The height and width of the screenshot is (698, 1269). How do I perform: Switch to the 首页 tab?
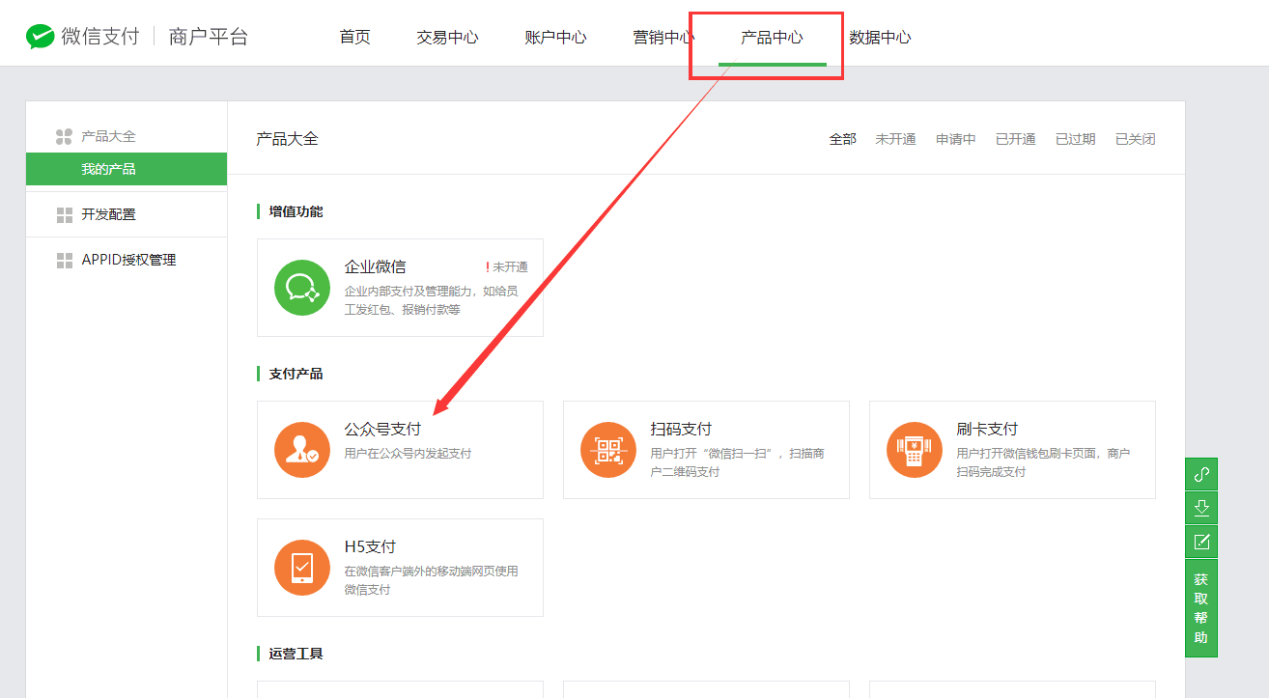coord(354,38)
